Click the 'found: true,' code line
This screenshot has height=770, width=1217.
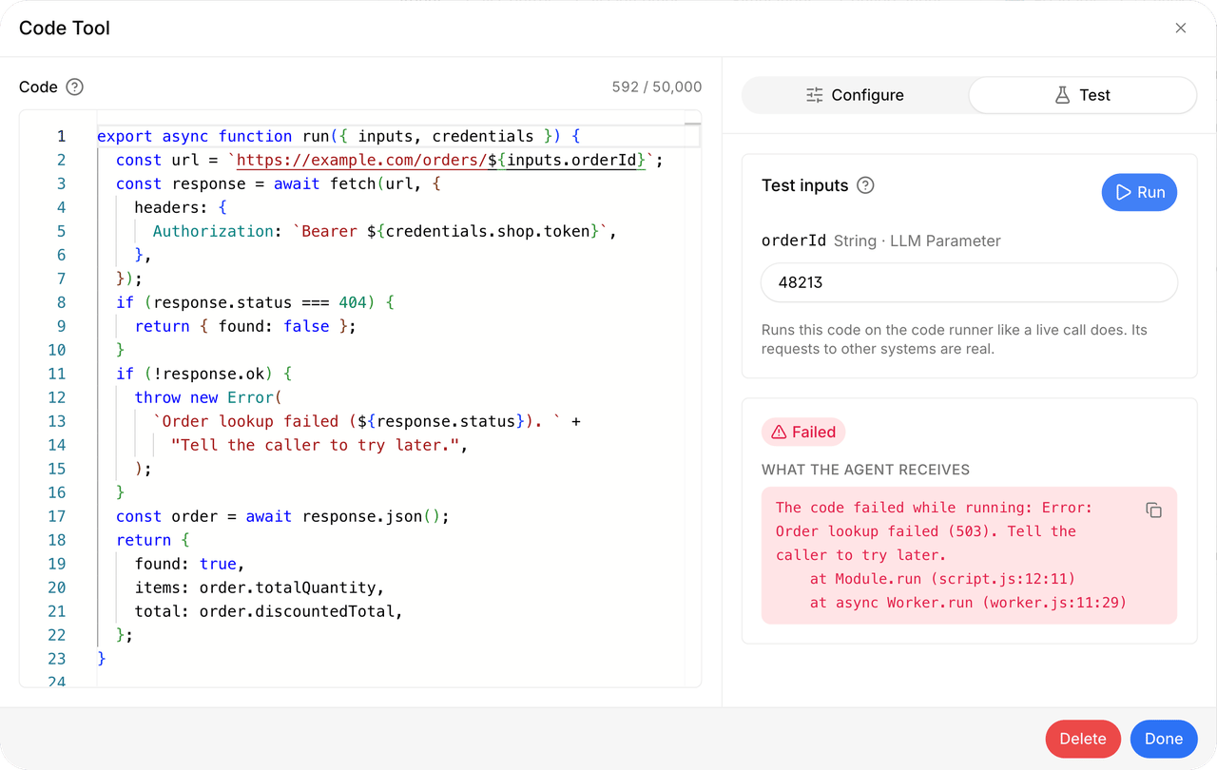[190, 564]
